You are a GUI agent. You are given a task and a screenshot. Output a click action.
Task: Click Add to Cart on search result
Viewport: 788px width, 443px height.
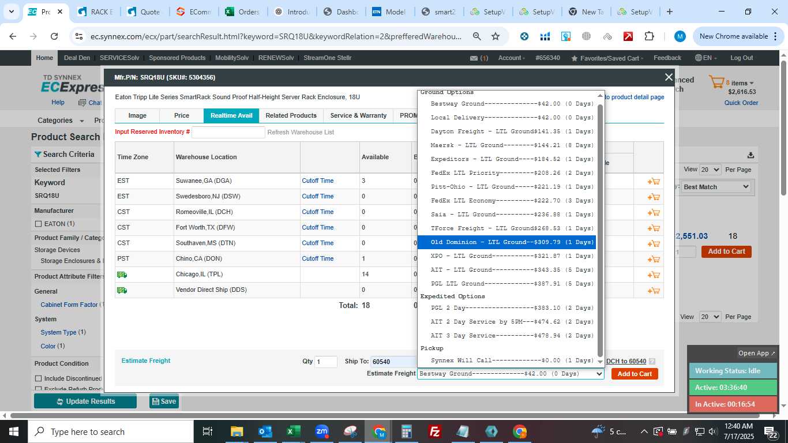click(x=726, y=251)
